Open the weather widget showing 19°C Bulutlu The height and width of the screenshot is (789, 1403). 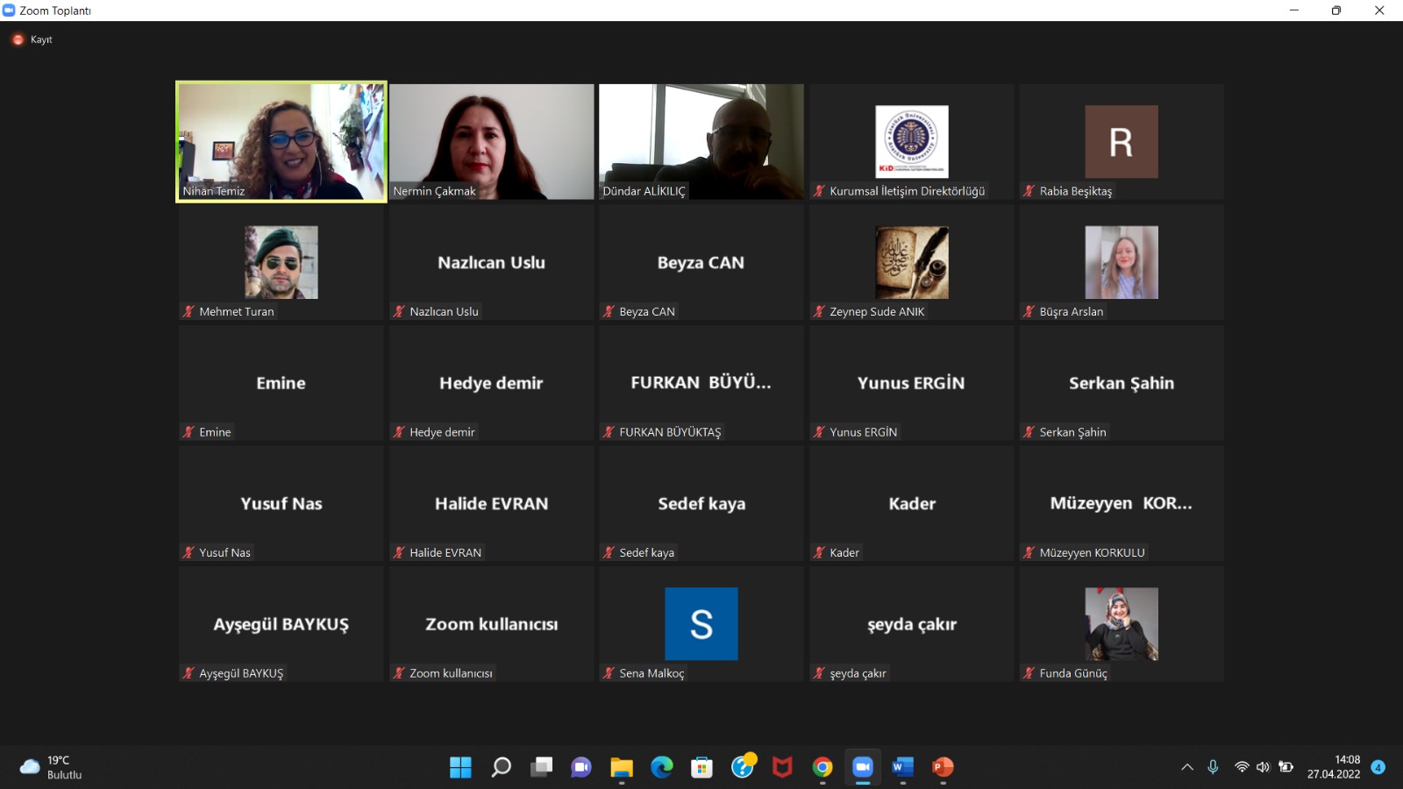pos(51,767)
